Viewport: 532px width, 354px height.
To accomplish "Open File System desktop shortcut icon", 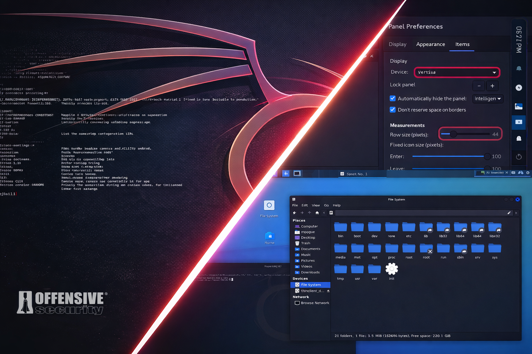I will click(269, 206).
